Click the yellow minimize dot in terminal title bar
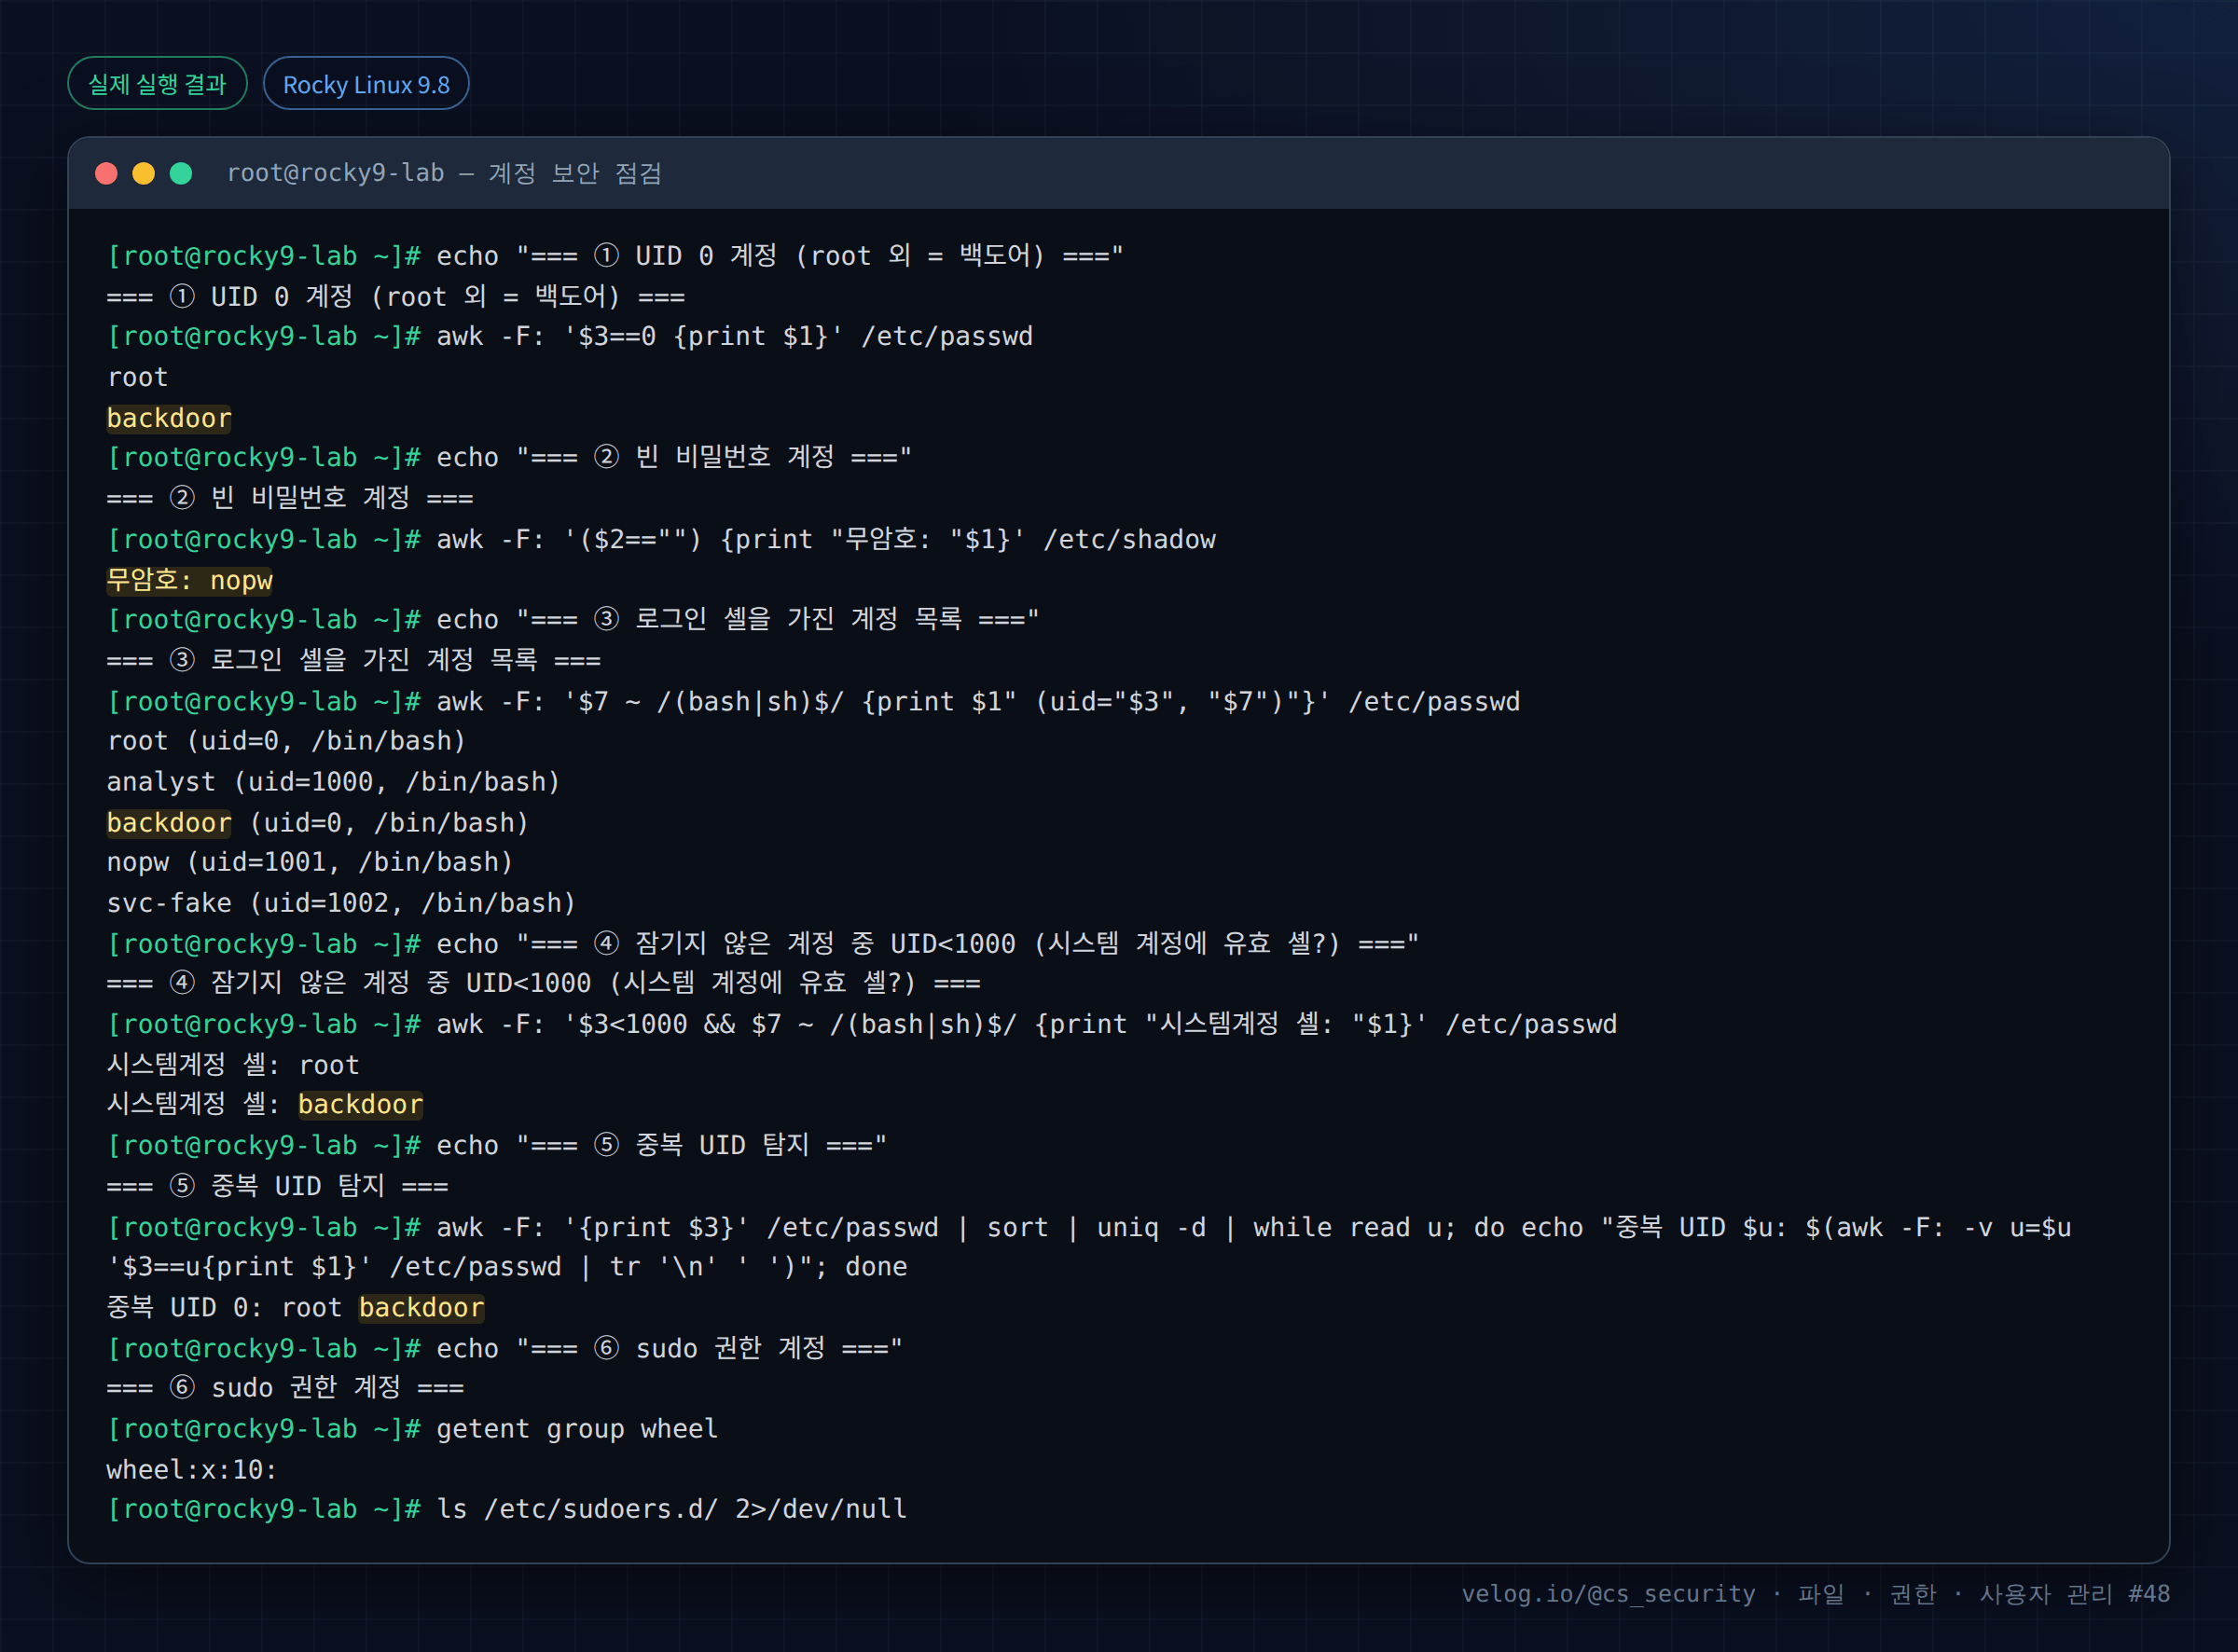Screen dimensions: 2238x1652 [x=144, y=173]
